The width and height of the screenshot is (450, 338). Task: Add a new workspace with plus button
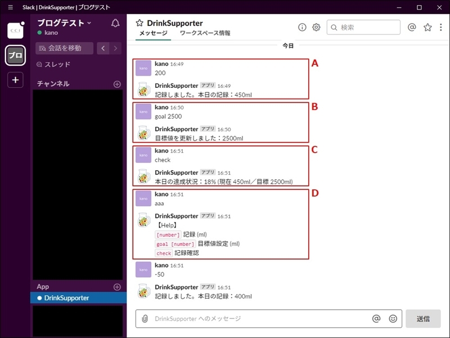pyautogui.click(x=15, y=79)
